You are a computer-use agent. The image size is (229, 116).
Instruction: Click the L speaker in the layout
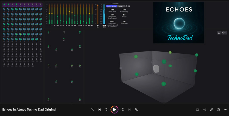click(x=48, y=32)
